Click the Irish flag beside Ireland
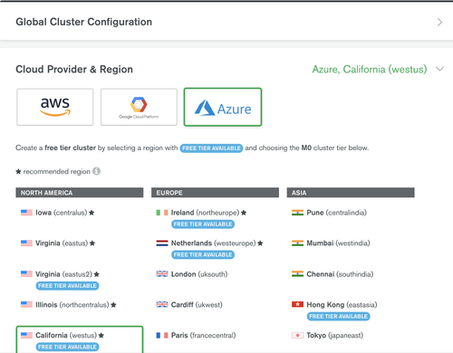The height and width of the screenshot is (353, 453). pyautogui.click(x=162, y=213)
